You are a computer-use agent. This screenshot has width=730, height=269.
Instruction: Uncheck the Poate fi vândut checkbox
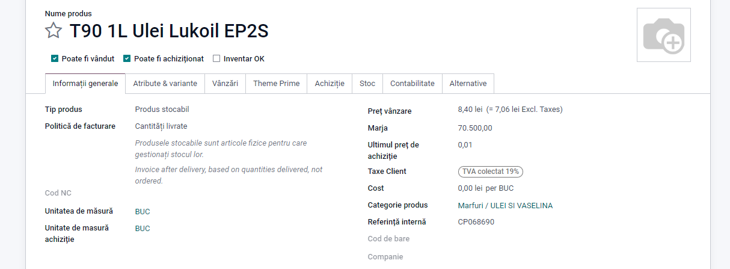pyautogui.click(x=55, y=59)
